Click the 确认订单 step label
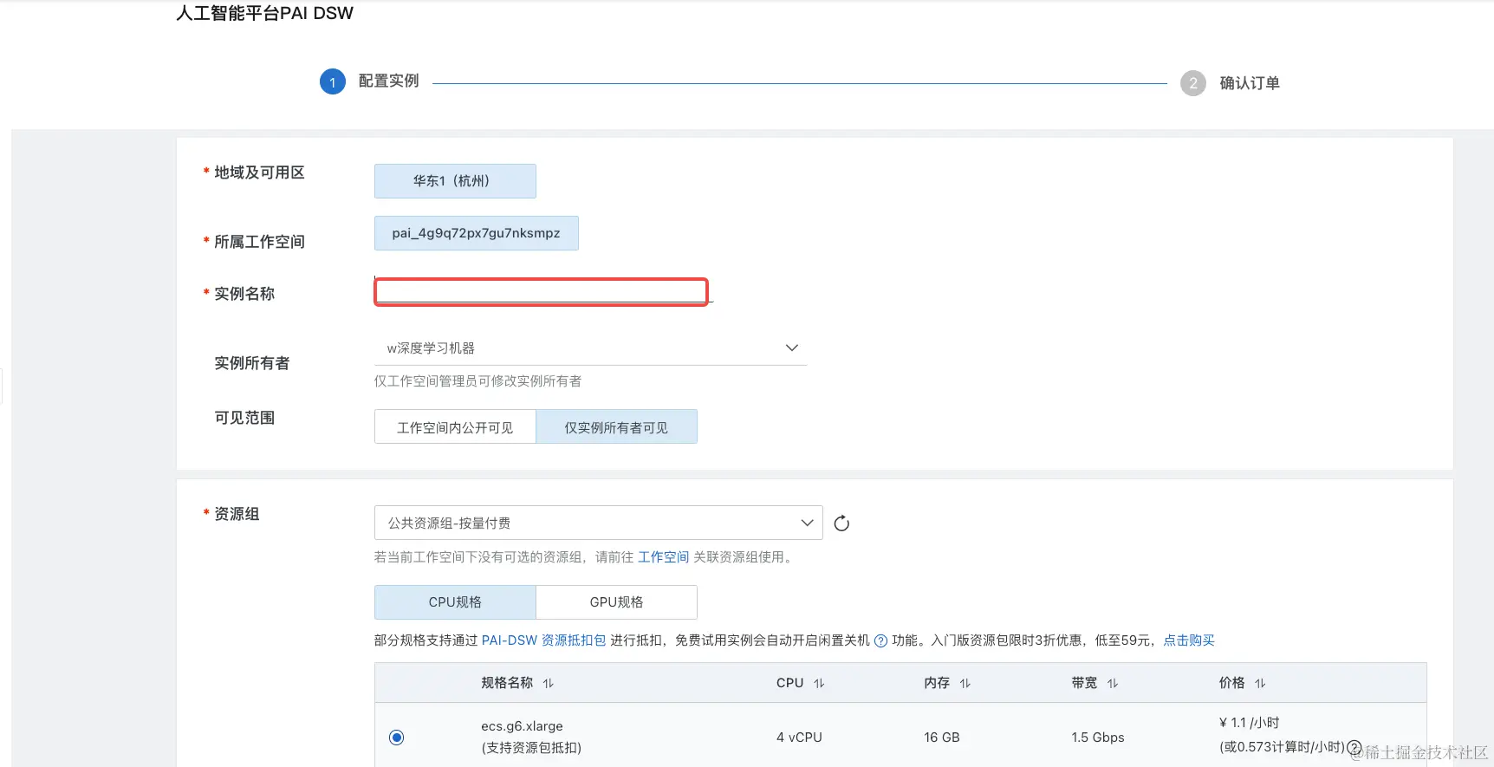 pyautogui.click(x=1250, y=83)
